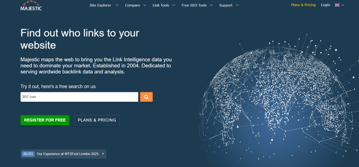Image resolution: width=359 pixels, height=167 pixels.
Task: Expand the chevron next to Site Explorer
Action: click(117, 5)
